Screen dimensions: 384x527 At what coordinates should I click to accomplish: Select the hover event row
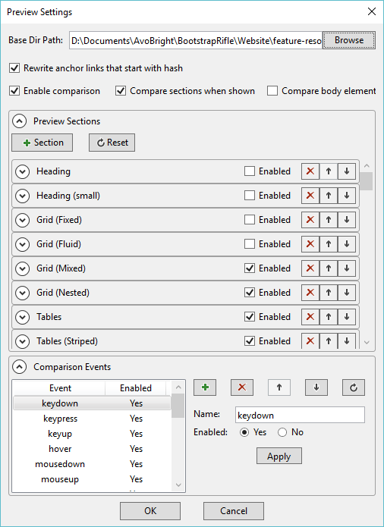[x=92, y=449]
